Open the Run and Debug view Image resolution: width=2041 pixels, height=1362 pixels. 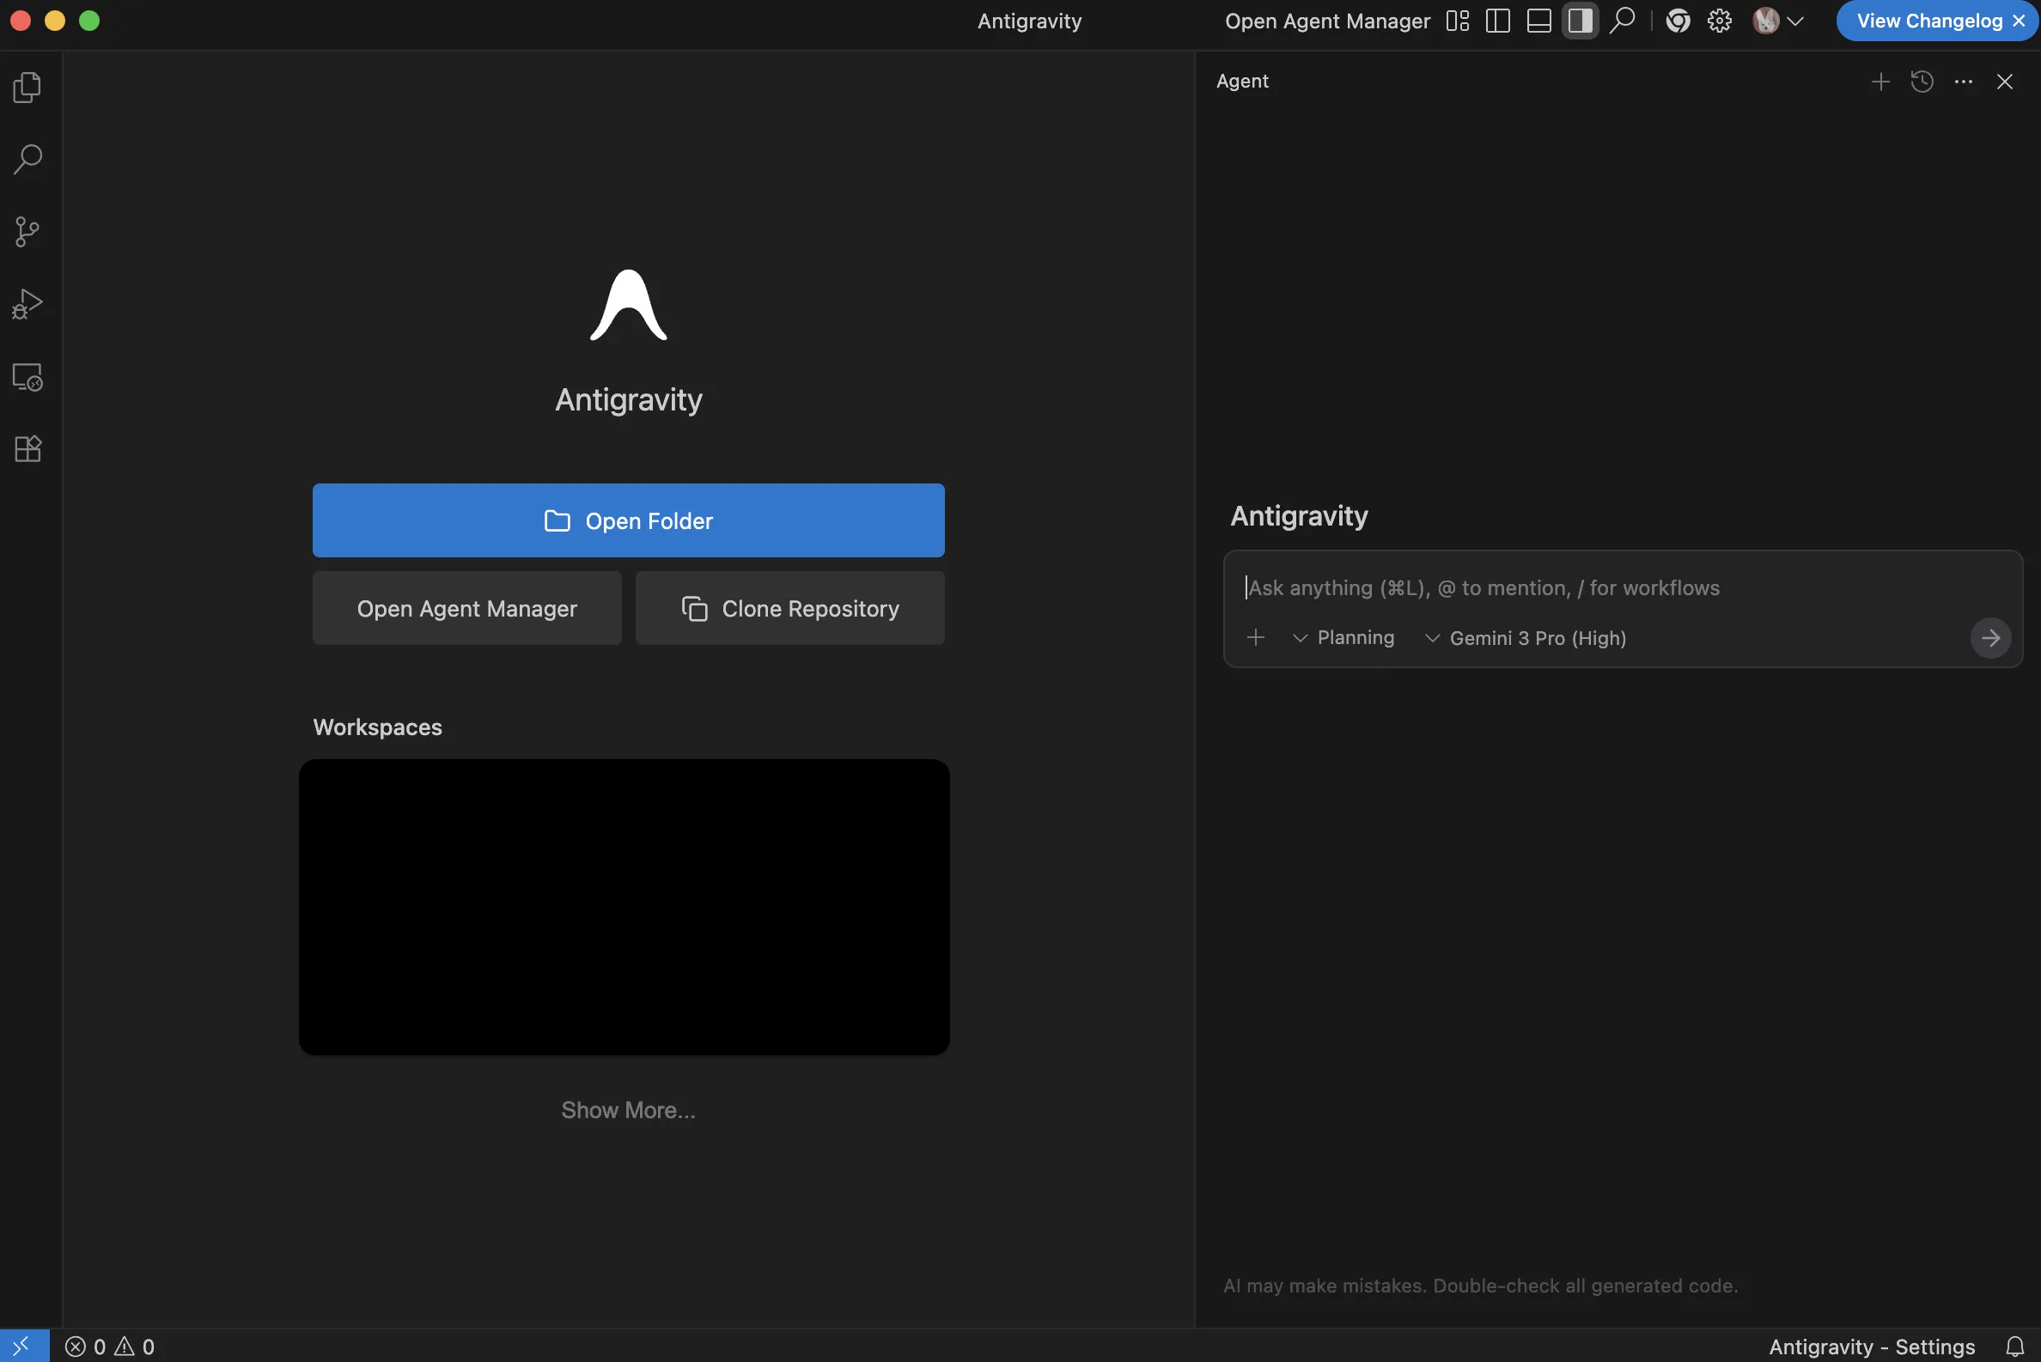click(27, 303)
